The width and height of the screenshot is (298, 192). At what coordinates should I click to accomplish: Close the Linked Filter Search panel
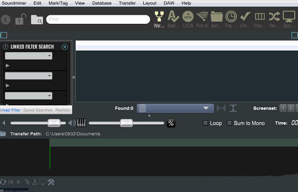click(65, 47)
